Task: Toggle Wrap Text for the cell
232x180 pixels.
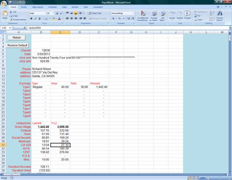Action: pyautogui.click(x=95, y=13)
